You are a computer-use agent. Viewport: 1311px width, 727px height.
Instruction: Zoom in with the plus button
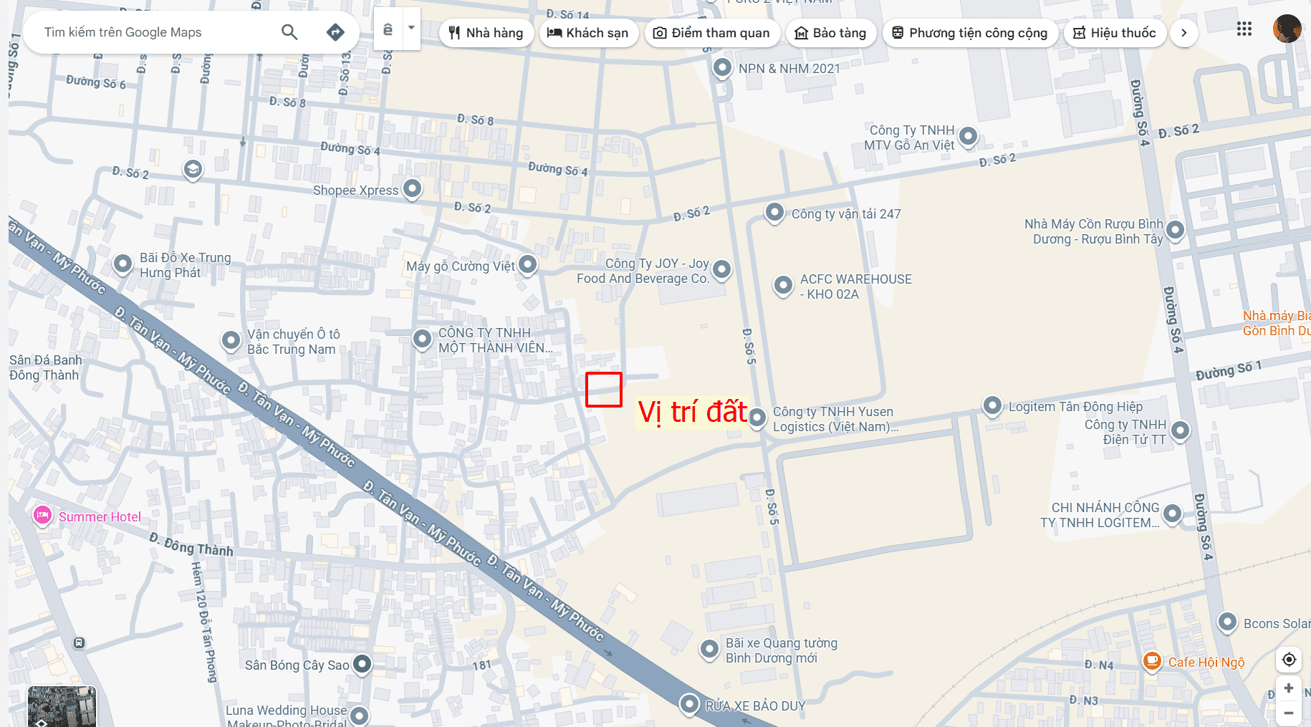[1289, 688]
